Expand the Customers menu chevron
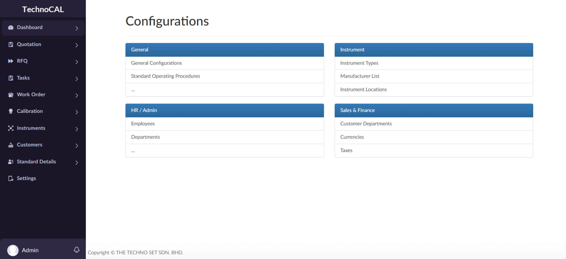The height and width of the screenshot is (259, 566). point(77,146)
